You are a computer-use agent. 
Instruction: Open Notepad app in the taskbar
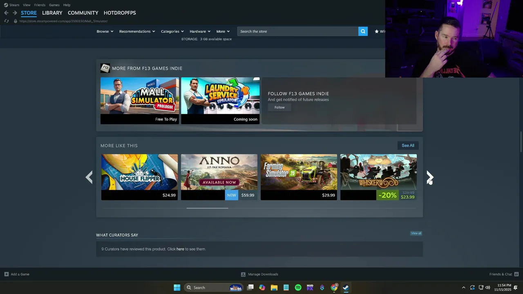click(x=286, y=287)
